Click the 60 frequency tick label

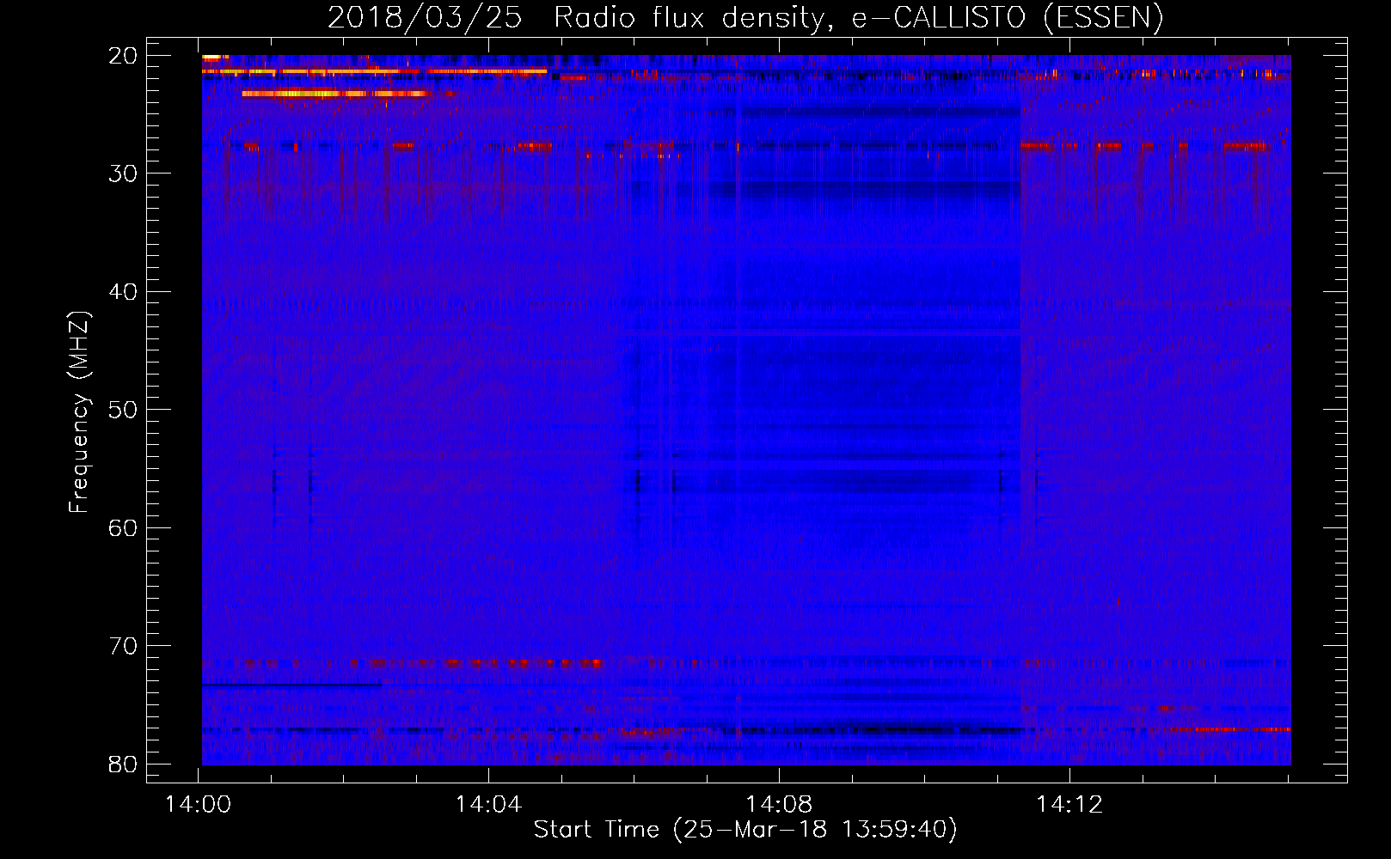pos(124,527)
